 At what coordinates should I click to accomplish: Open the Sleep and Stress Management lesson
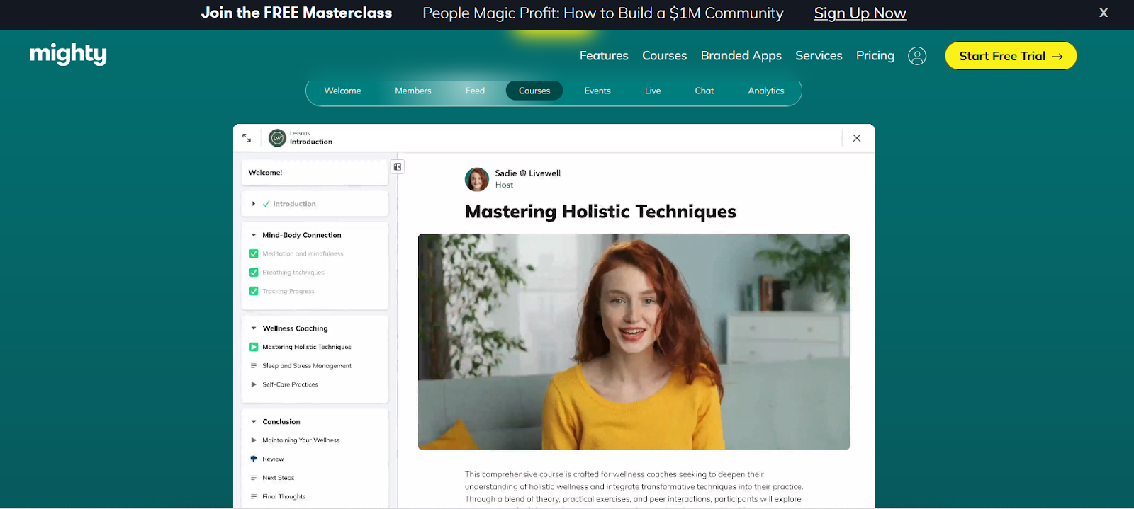(307, 366)
